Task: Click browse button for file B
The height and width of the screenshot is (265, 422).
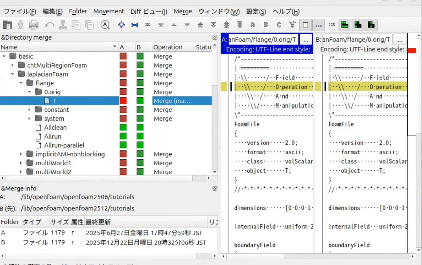Action: pos(400,40)
